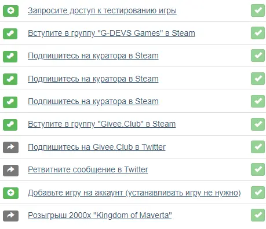Click the green check icon beside "G-DEVS Games" group
The height and width of the screenshot is (229, 266).
click(x=10, y=34)
